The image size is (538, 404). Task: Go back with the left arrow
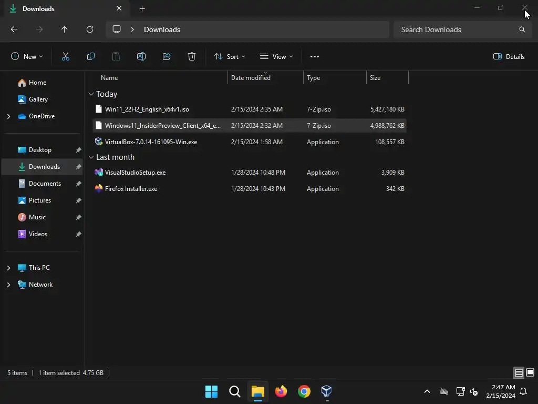point(14,29)
